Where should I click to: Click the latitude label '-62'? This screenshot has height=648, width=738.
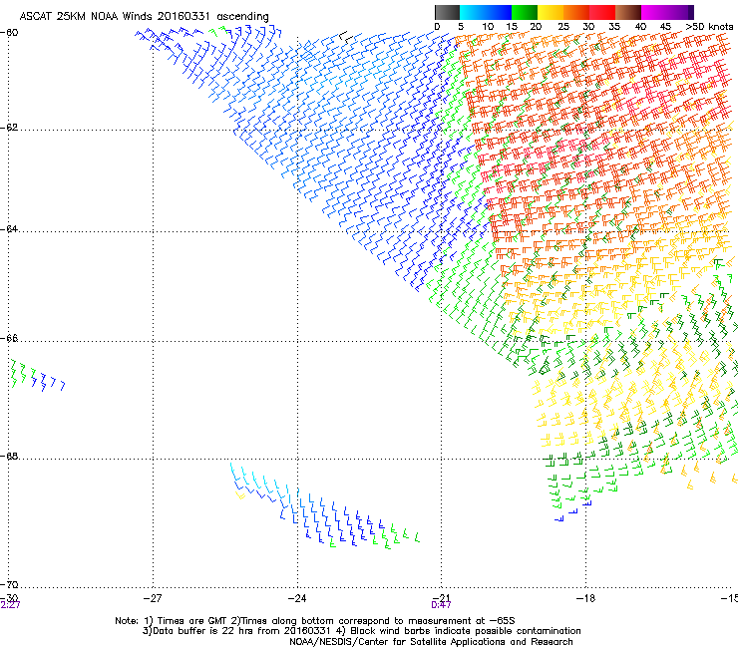(9, 128)
